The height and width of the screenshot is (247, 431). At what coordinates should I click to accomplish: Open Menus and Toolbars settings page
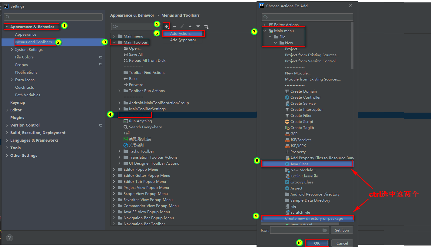click(33, 42)
